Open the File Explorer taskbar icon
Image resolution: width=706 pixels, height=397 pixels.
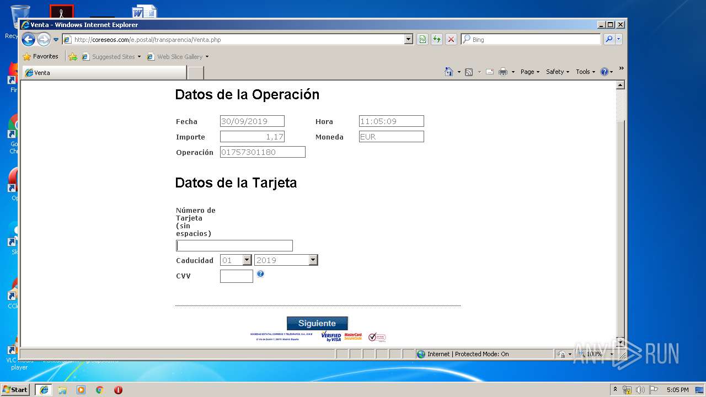pyautogui.click(x=62, y=390)
